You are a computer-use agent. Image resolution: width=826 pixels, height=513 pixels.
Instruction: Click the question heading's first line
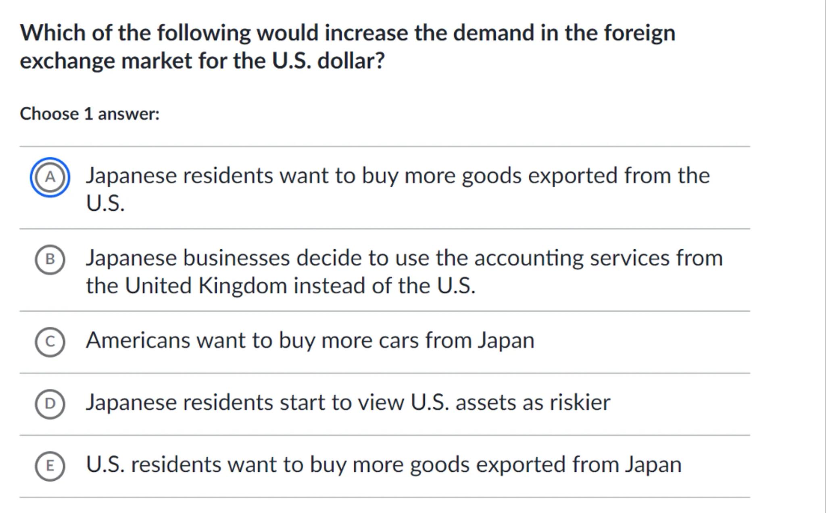pyautogui.click(x=347, y=33)
